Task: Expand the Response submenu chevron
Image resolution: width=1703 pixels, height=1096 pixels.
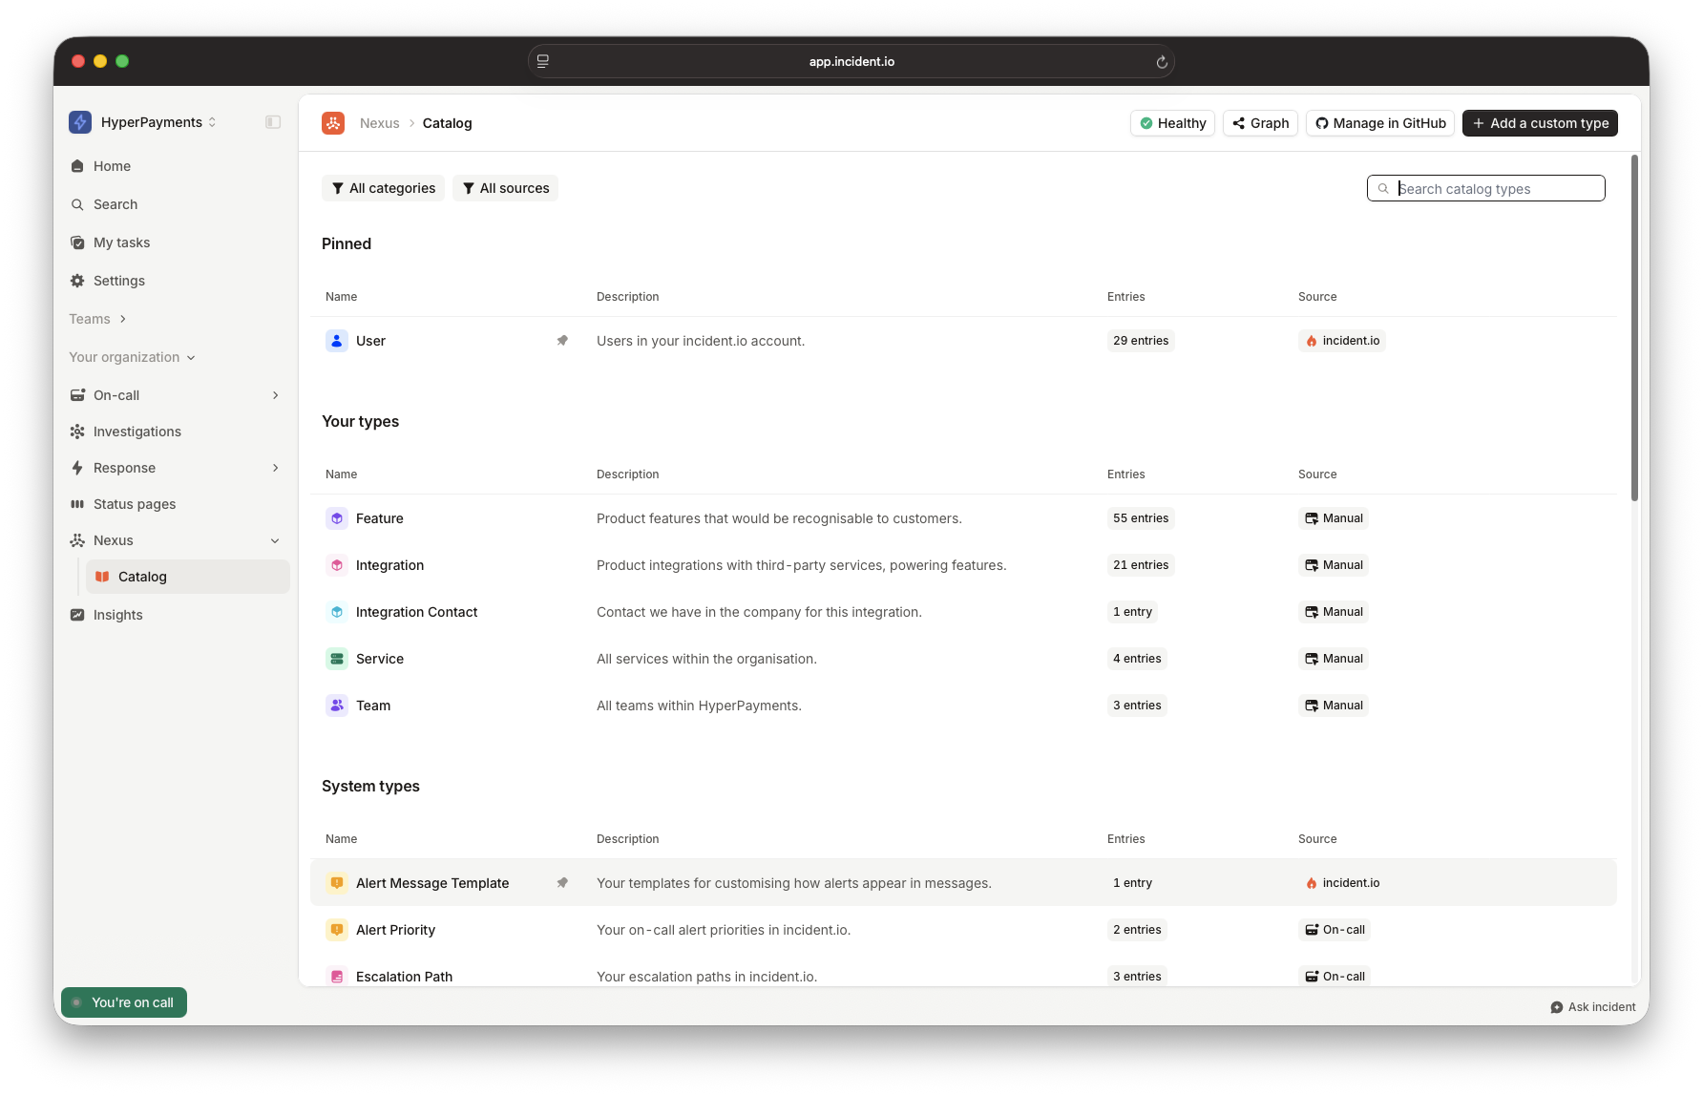Action: [x=276, y=468]
